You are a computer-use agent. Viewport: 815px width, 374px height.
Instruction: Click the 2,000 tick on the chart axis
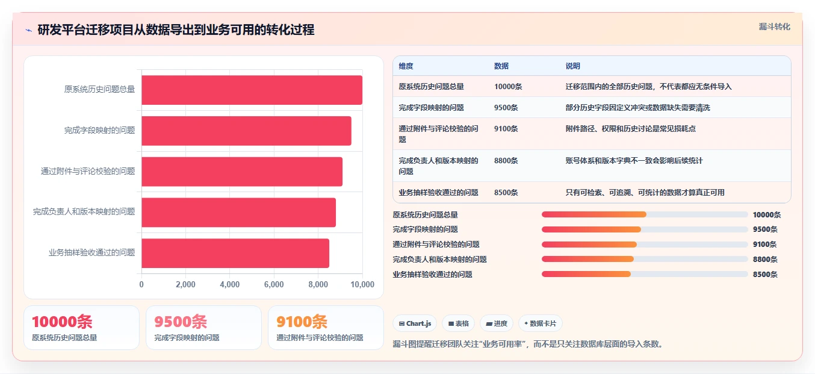point(185,284)
